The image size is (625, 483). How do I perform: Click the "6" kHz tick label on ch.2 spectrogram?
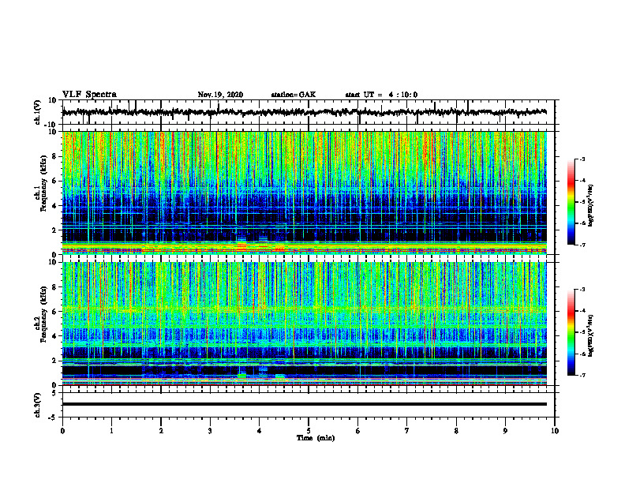[54, 312]
